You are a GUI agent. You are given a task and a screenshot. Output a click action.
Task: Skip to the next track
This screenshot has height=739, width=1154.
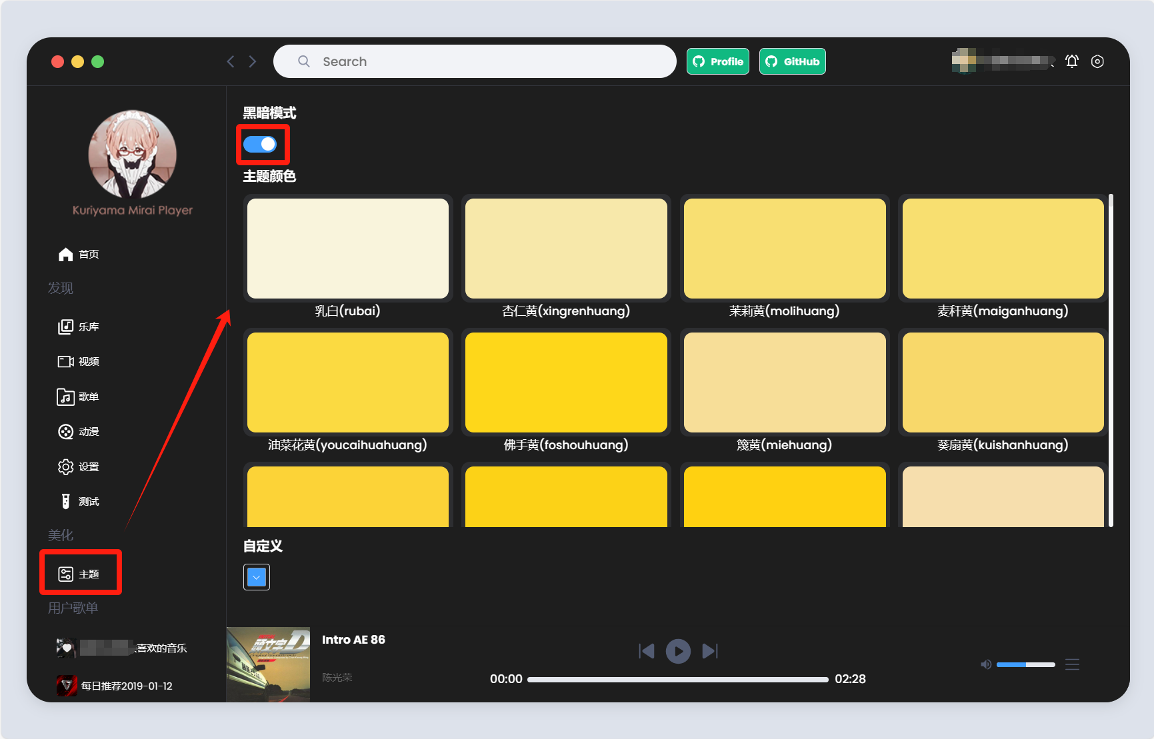[x=710, y=651]
